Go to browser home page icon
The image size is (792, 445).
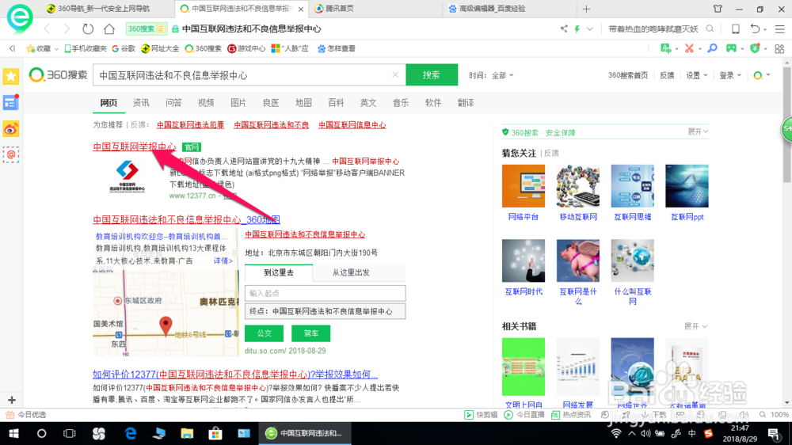coord(109,29)
